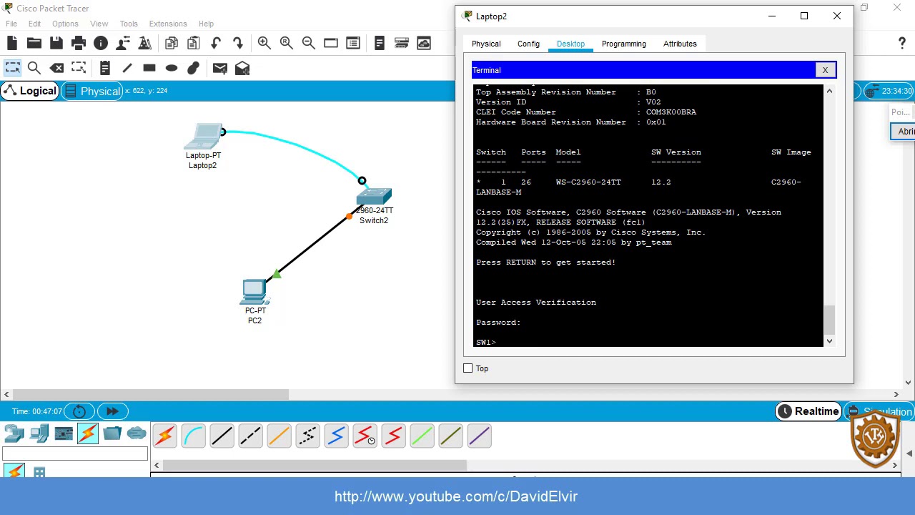915x515 pixels.
Task: Select the Draw Line tool
Action: pos(127,68)
